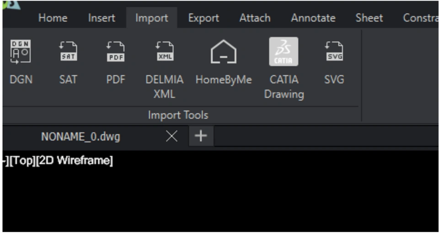Switch to the Home ribbon tab

pyautogui.click(x=53, y=18)
